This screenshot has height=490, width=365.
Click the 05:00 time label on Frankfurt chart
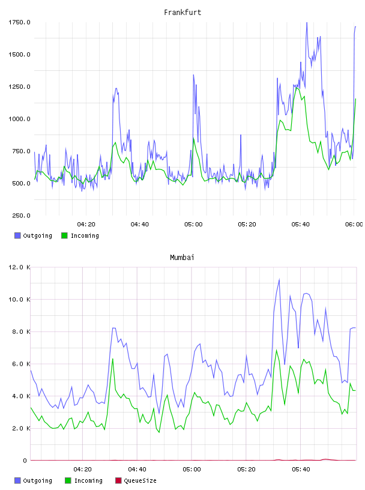pyautogui.click(x=193, y=225)
